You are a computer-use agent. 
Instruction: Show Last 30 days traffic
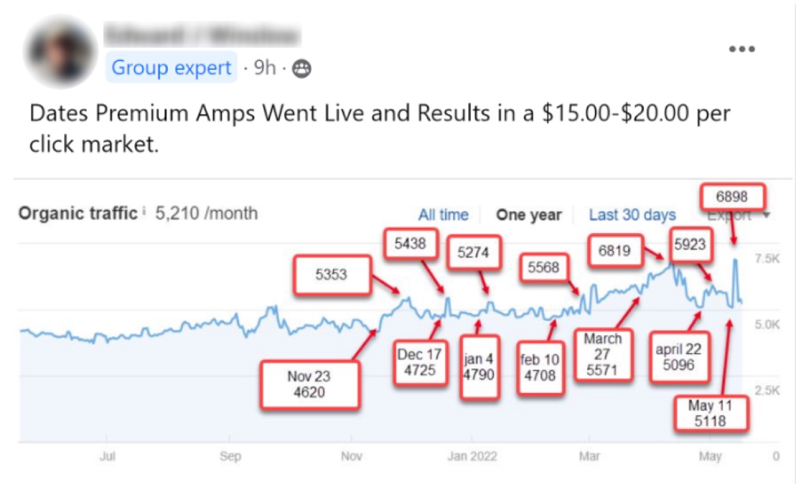[x=632, y=215]
